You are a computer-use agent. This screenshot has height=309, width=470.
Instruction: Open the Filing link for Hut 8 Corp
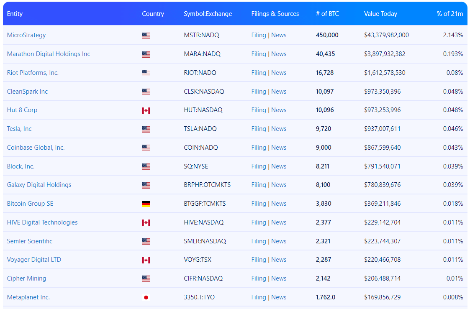259,110
